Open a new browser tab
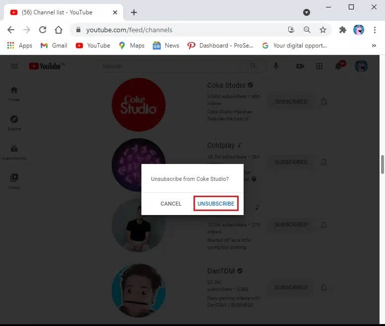The width and height of the screenshot is (385, 326). [134, 12]
